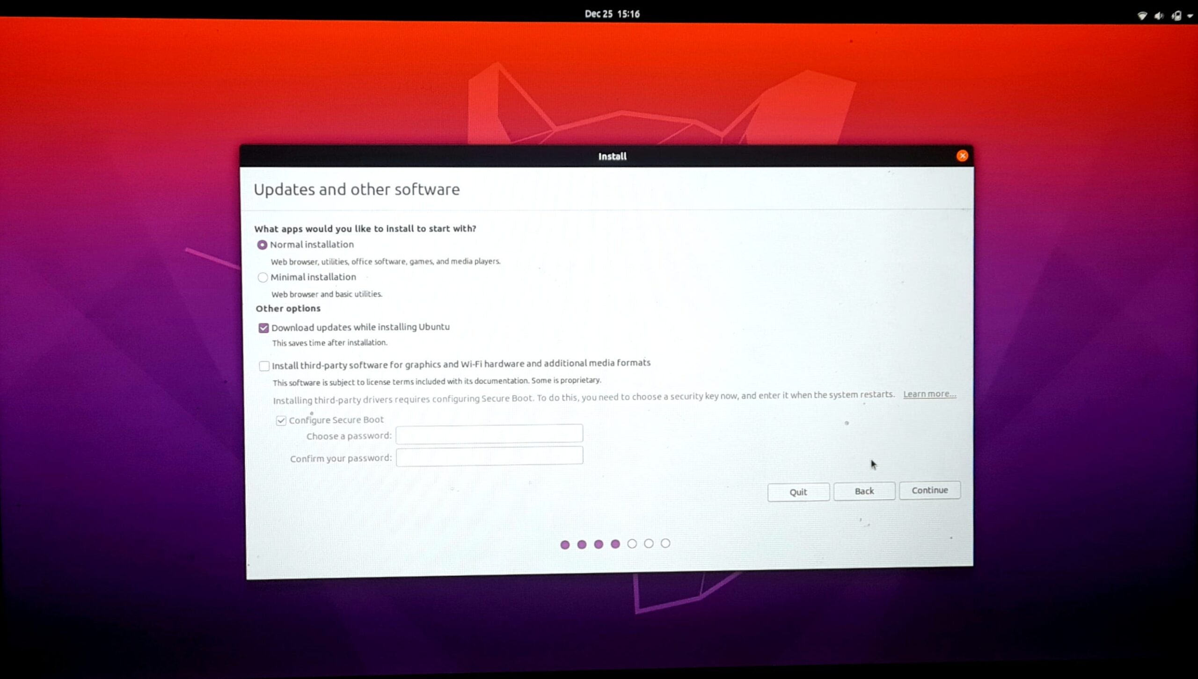Image resolution: width=1198 pixels, height=679 pixels.
Task: Click the fourth filled progress dot
Action: tap(615, 544)
